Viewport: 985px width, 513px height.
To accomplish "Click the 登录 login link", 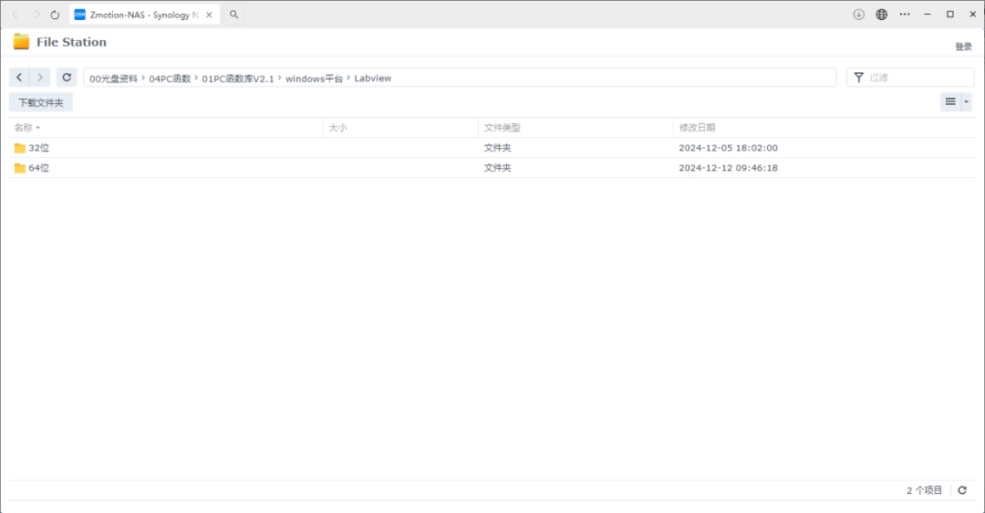I will tap(963, 47).
